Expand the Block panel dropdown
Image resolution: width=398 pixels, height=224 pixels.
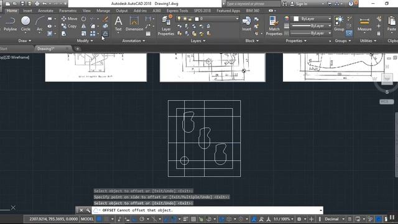[x=252, y=40]
